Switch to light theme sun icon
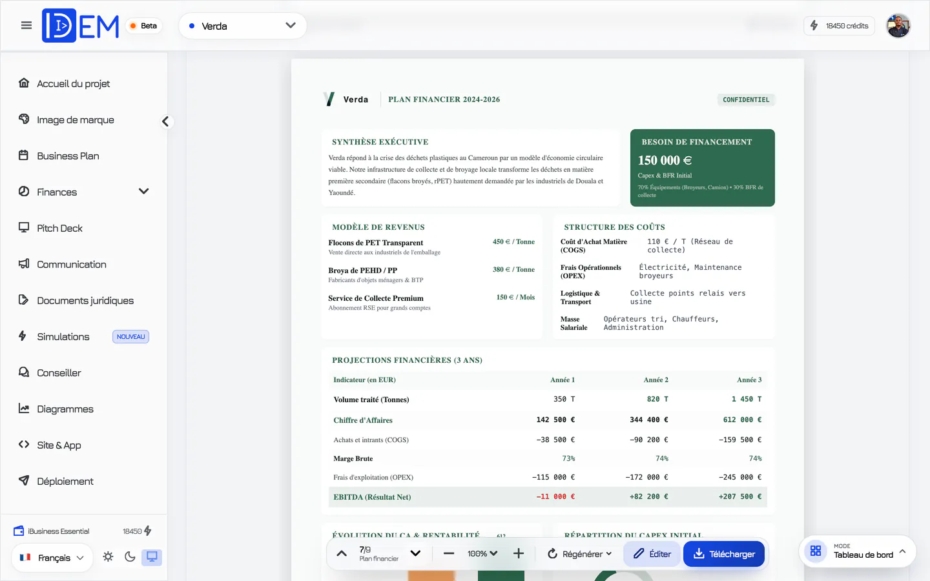This screenshot has height=581, width=930. [108, 556]
